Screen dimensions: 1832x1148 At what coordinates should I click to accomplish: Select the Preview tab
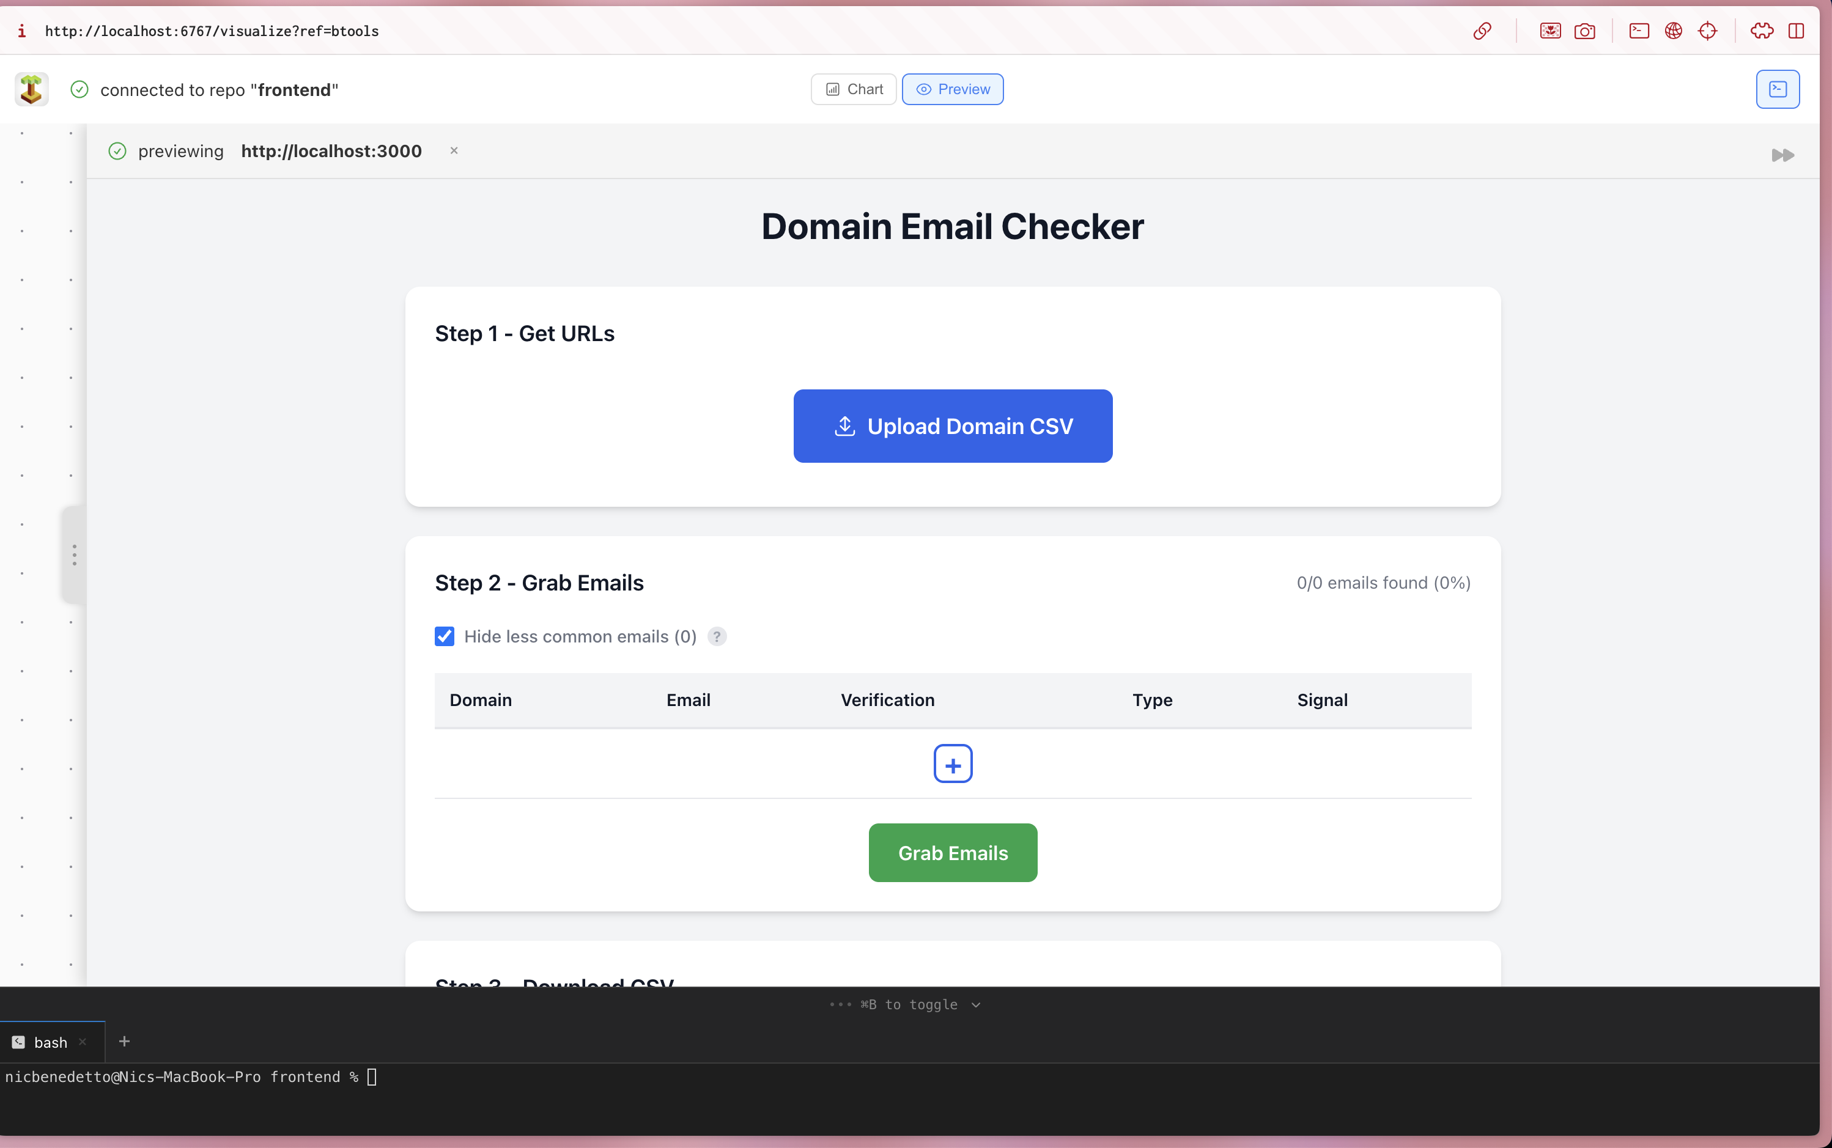coord(953,89)
